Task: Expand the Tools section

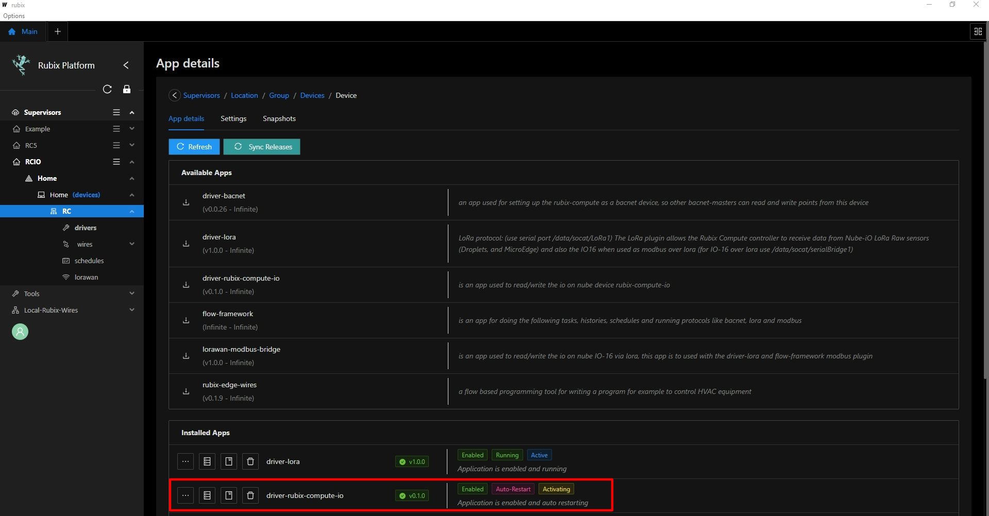Action: (x=132, y=294)
